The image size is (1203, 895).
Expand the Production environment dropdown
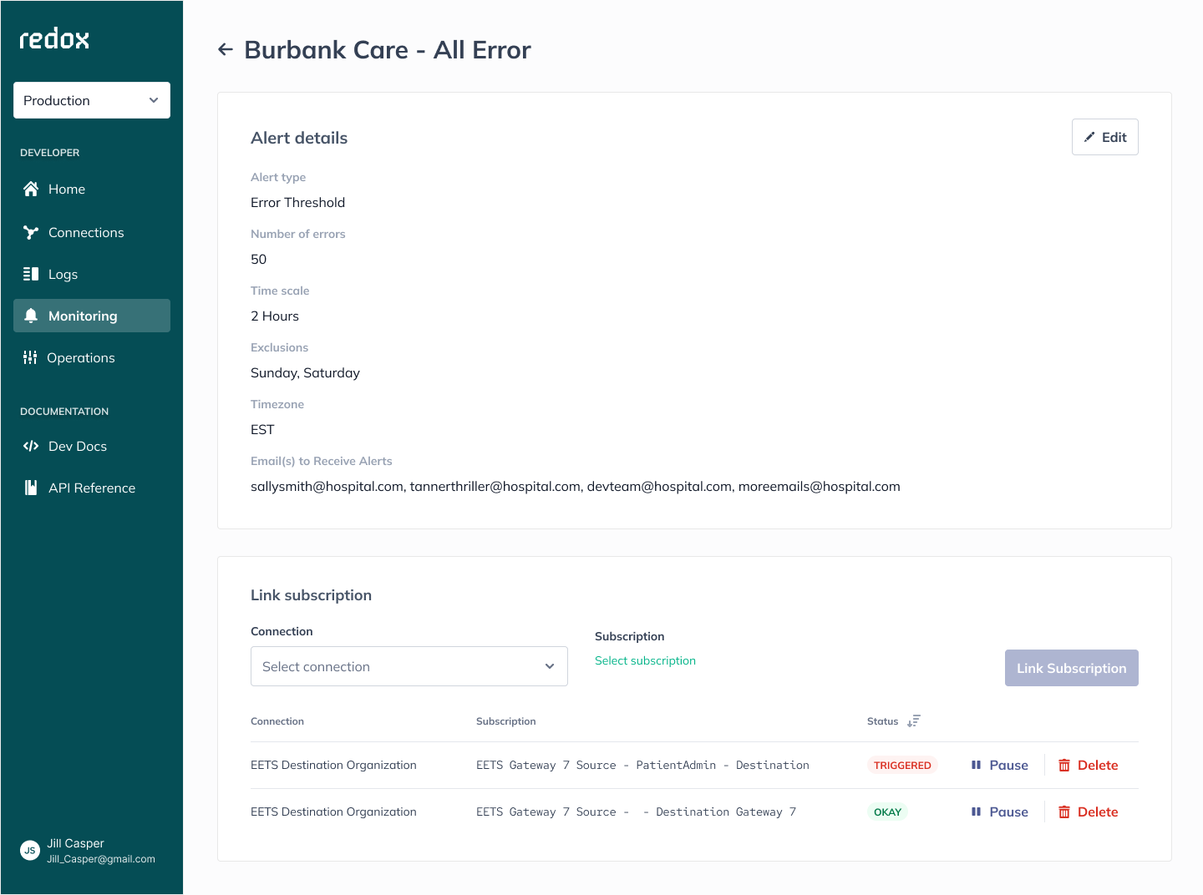pyautogui.click(x=92, y=100)
